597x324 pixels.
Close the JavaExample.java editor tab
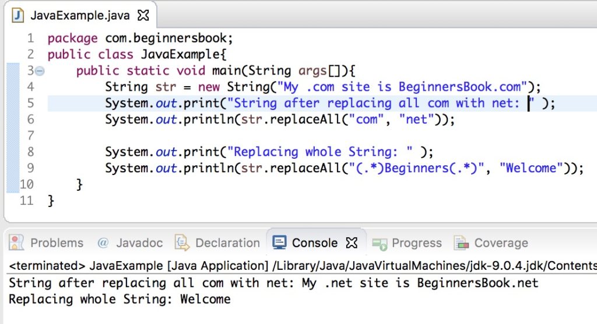143,16
